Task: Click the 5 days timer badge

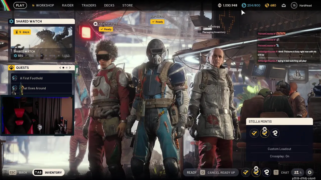Action: 22,32
